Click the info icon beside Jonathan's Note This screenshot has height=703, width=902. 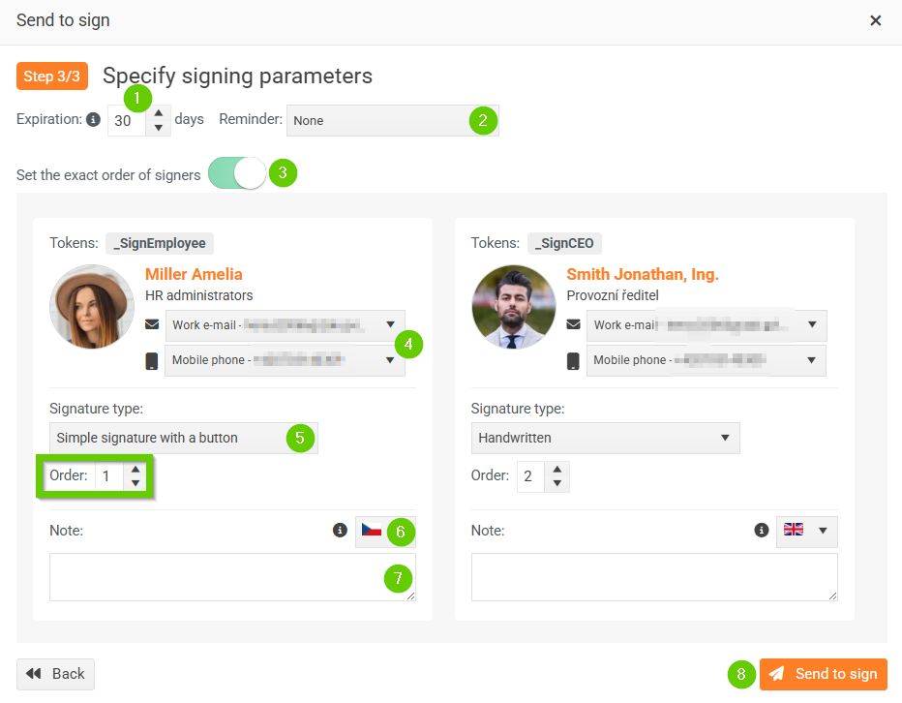point(762,531)
